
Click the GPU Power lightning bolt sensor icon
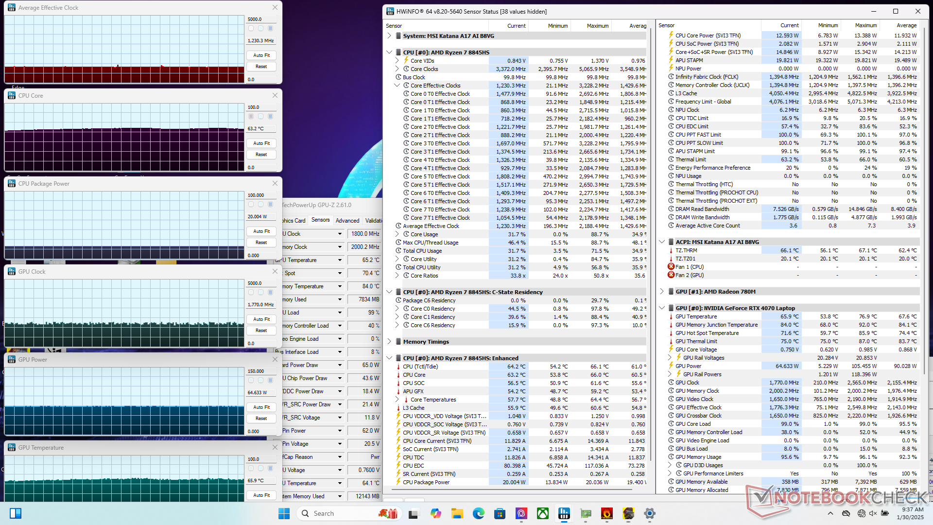click(671, 366)
